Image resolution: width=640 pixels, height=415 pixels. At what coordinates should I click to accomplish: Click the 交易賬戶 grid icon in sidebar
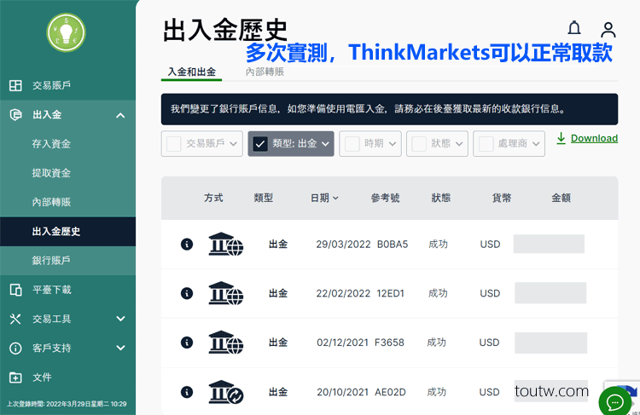coord(15,85)
